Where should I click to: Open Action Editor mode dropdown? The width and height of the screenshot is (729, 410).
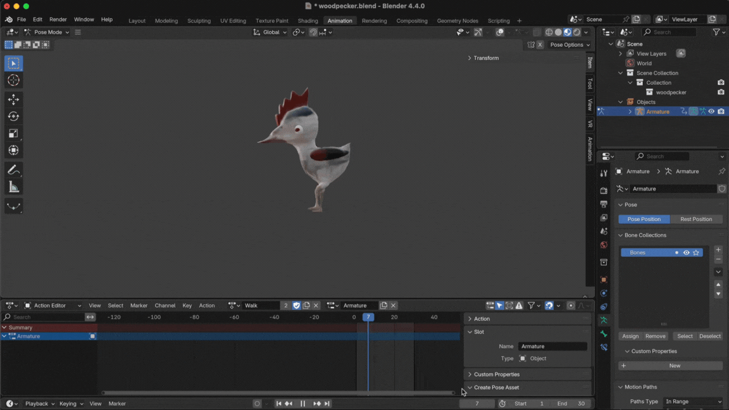(x=53, y=306)
